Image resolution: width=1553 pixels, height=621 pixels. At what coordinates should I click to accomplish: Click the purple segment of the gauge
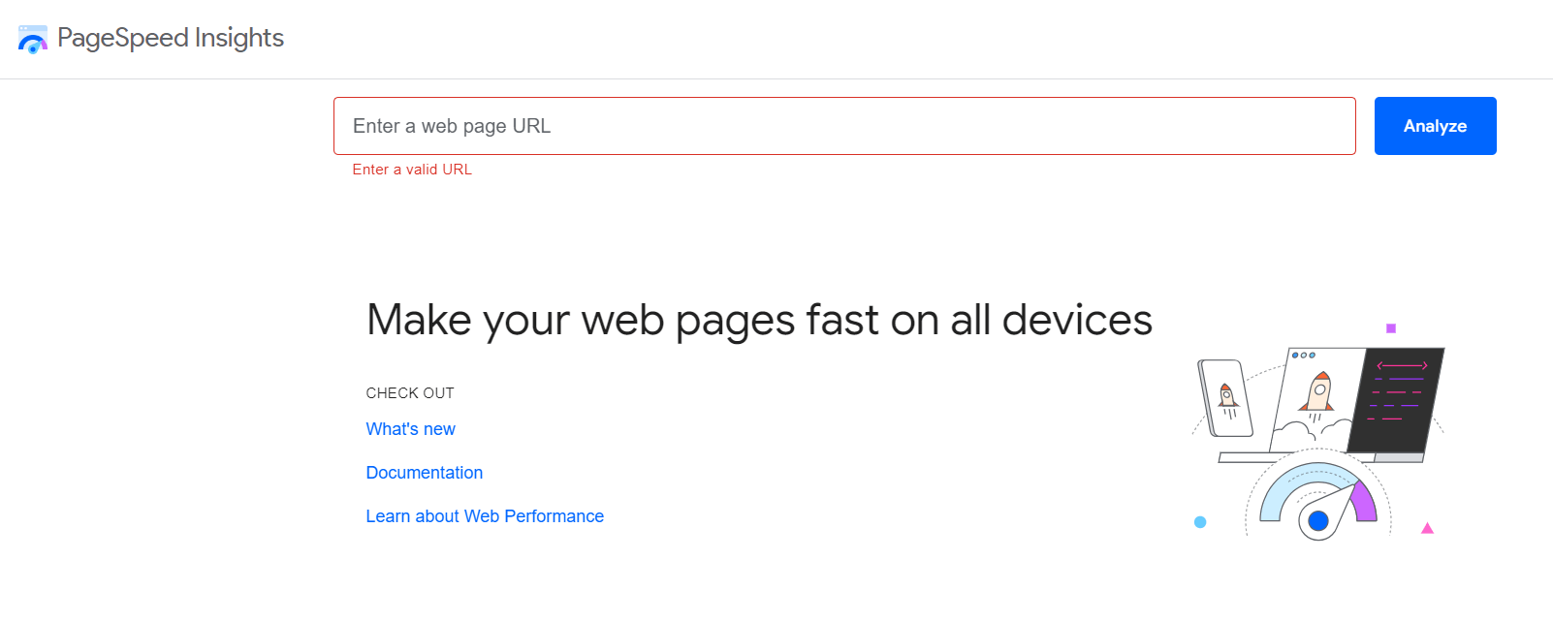point(1365,502)
